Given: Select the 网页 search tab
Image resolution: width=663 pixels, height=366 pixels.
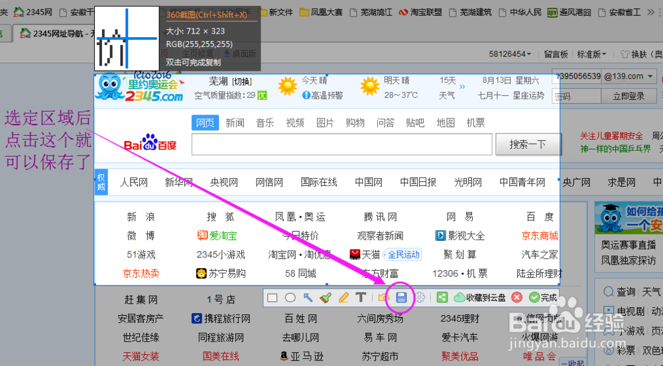Looking at the screenshot, I should [205, 123].
